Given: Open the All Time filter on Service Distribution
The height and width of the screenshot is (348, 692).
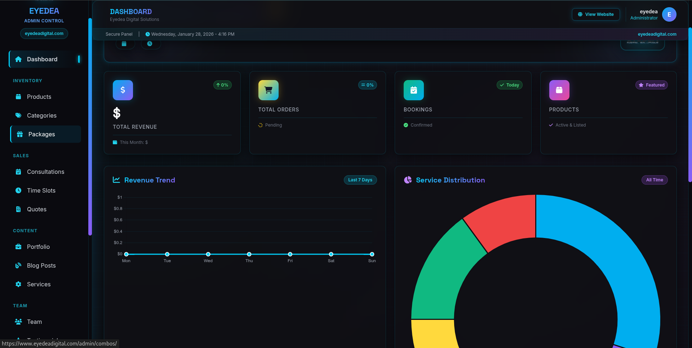Looking at the screenshot, I should pyautogui.click(x=655, y=180).
